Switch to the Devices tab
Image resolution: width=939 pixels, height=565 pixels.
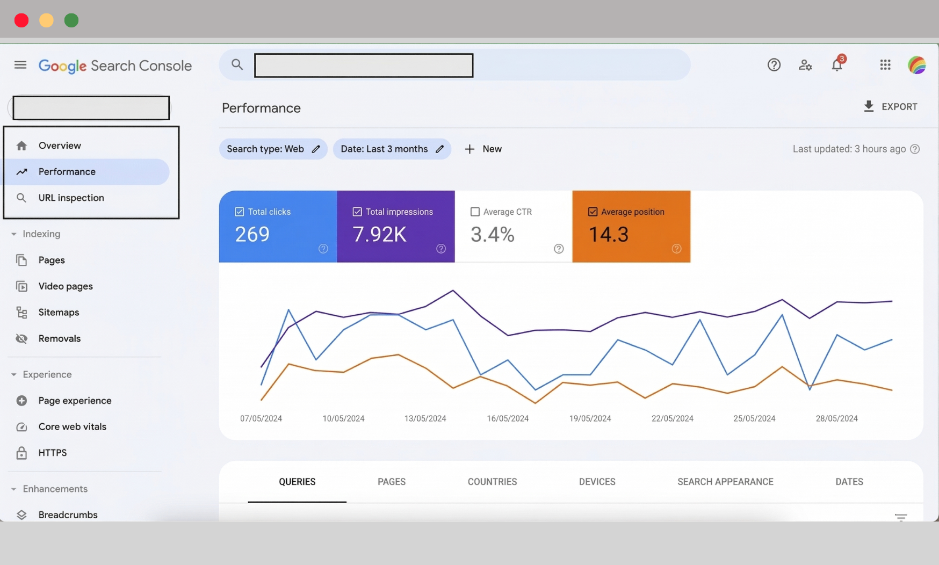coord(597,482)
